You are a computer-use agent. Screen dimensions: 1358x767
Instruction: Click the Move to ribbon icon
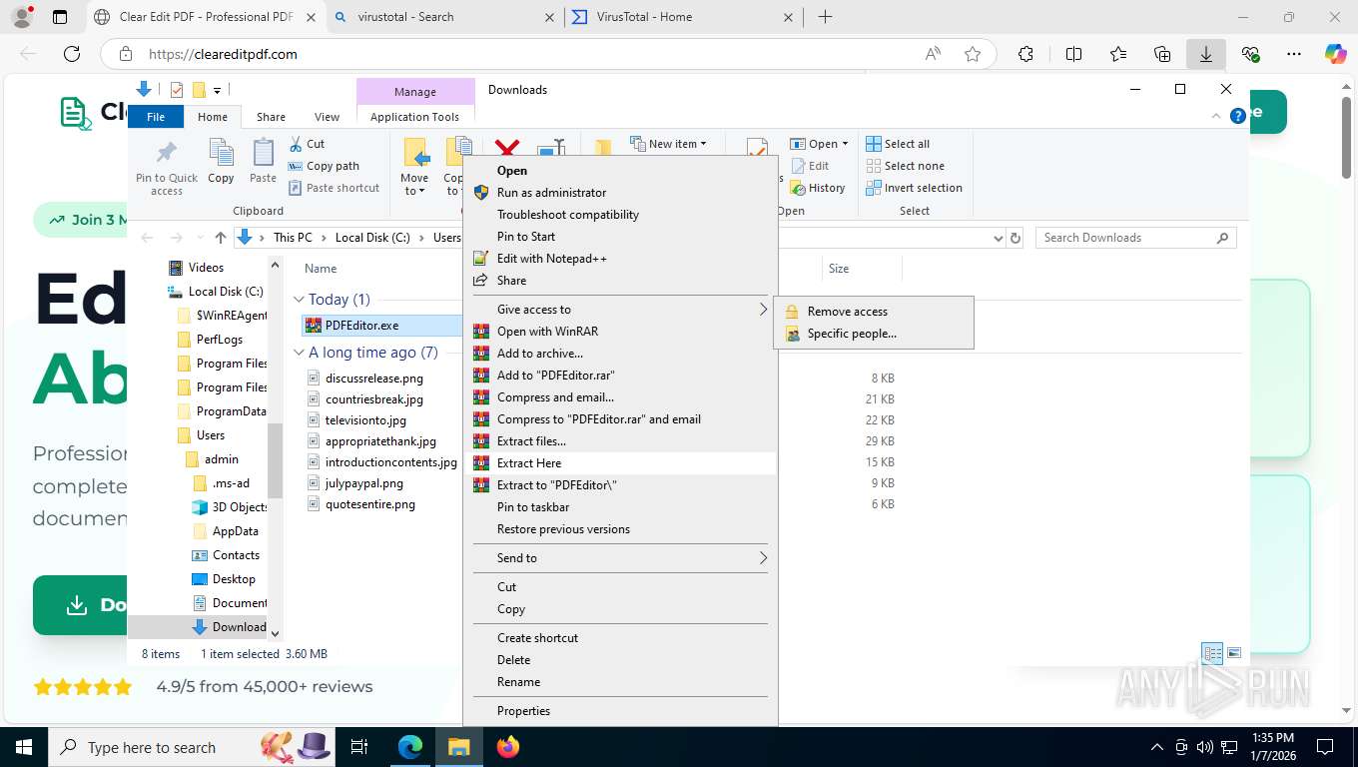414,167
